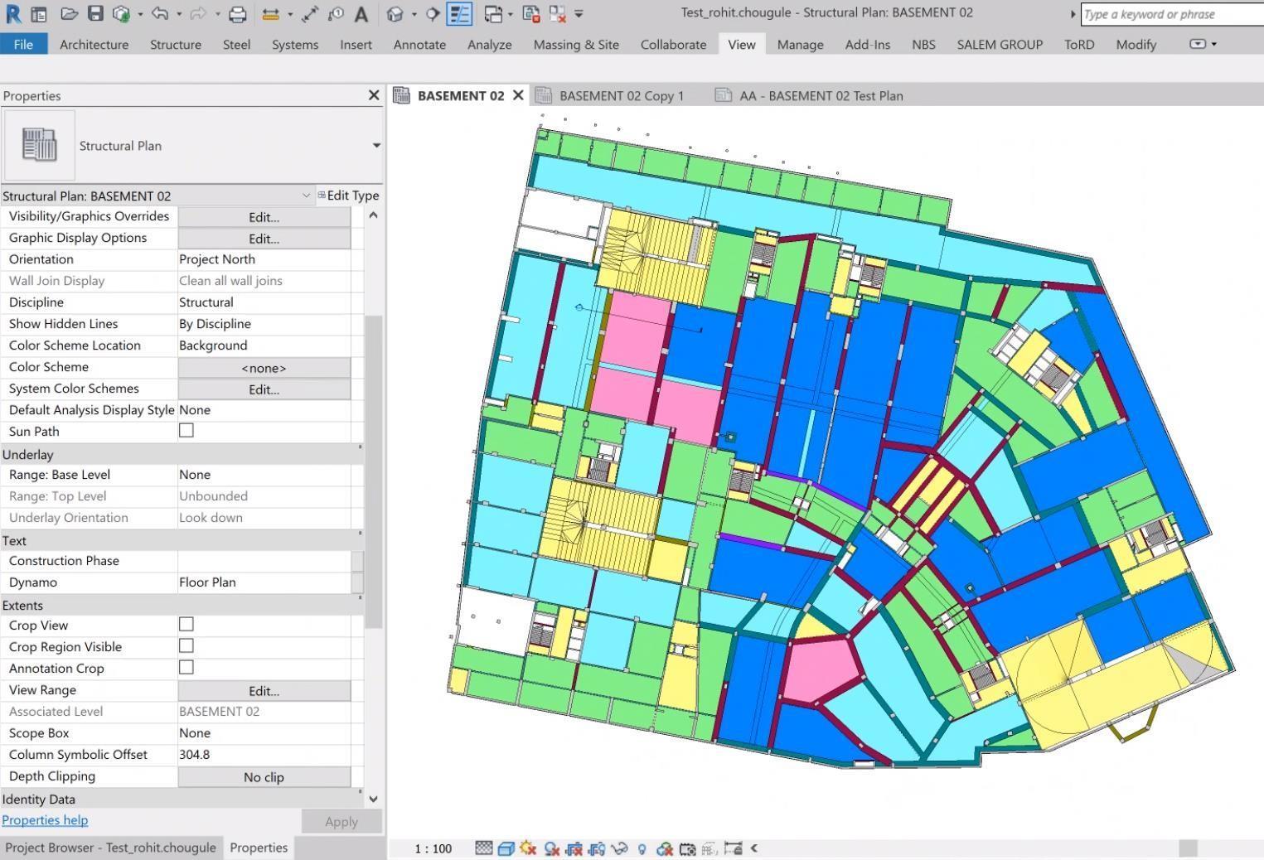
Task: Open the Properties help link
Action: click(x=45, y=820)
